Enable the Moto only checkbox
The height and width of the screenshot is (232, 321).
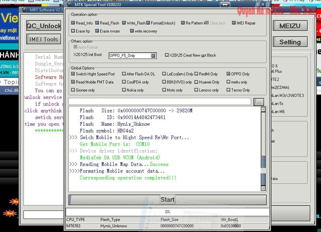(164, 90)
